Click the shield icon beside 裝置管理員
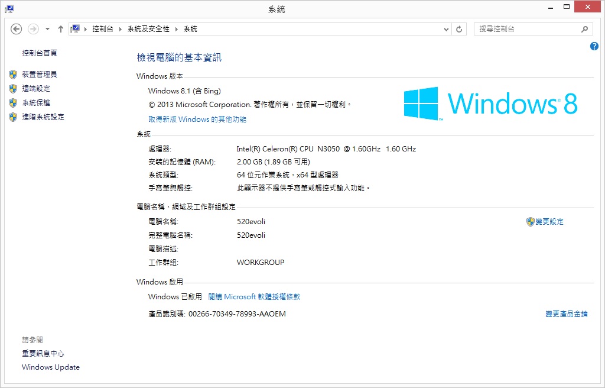Screen dimensions: 605x388 click(13, 74)
